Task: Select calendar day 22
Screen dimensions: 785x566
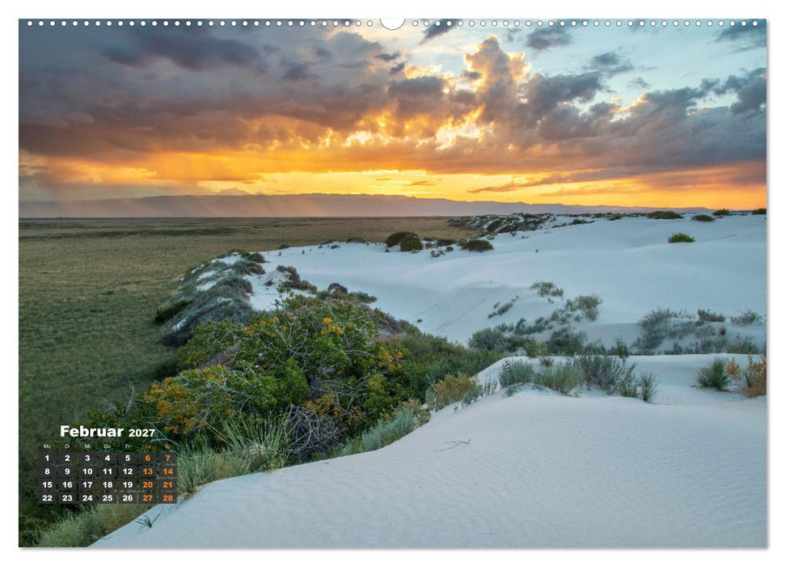Action: pyautogui.click(x=47, y=498)
